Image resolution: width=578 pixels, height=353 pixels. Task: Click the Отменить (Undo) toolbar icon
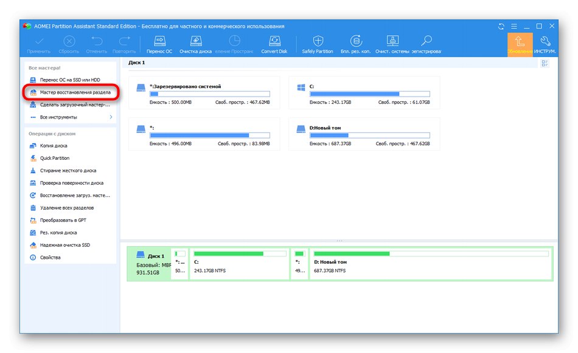[x=97, y=41]
